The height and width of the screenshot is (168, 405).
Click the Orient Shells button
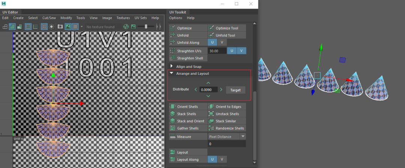188,107
